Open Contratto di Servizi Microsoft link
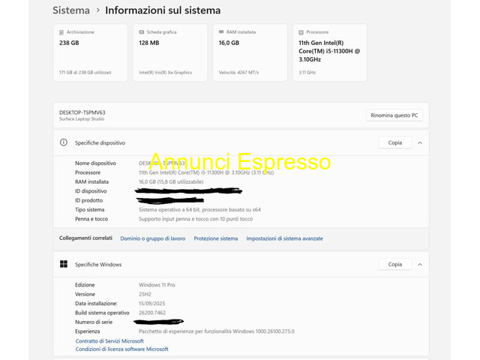Viewport: 480px width, 360px height. pyautogui.click(x=109, y=341)
